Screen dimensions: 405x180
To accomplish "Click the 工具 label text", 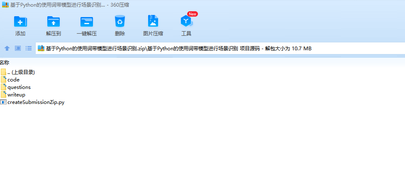I will coord(186,34).
